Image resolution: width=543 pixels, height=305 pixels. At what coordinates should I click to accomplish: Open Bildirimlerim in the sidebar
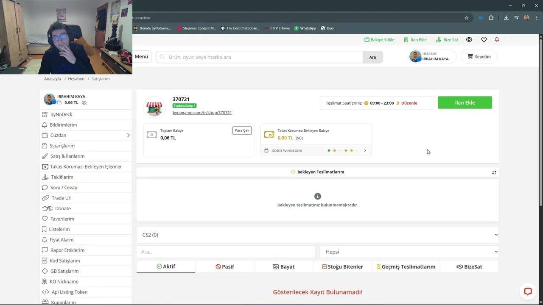point(86,125)
